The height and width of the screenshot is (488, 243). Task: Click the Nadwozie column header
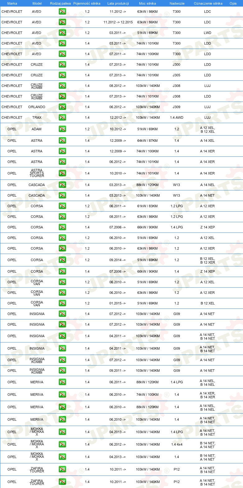(x=177, y=3)
